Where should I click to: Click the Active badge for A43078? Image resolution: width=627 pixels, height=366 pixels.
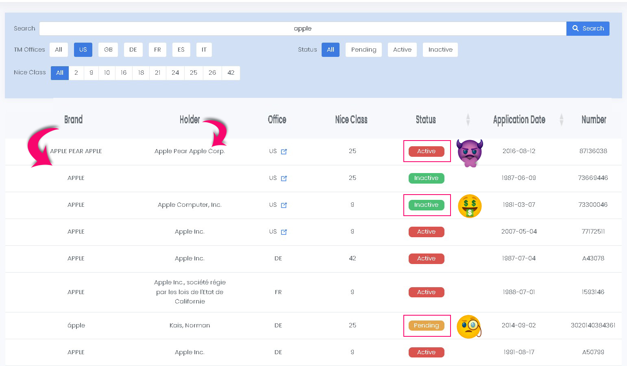point(426,258)
